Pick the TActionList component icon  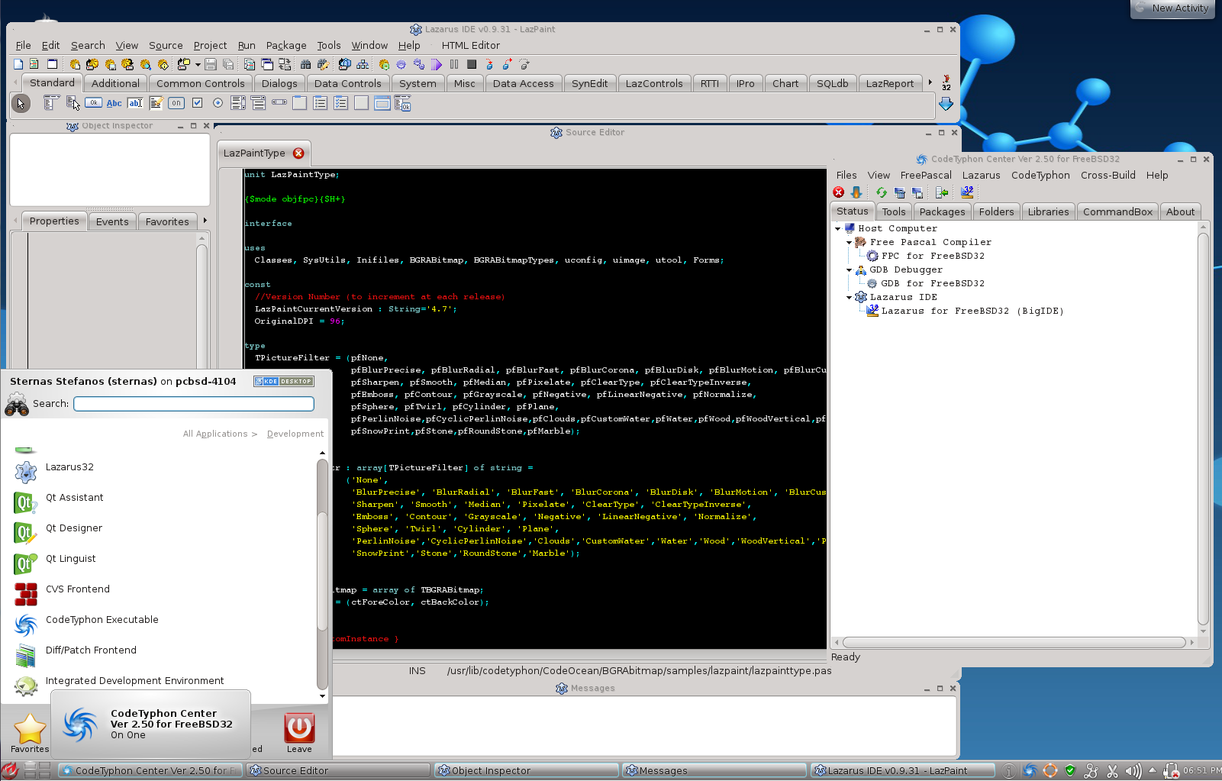(x=403, y=103)
